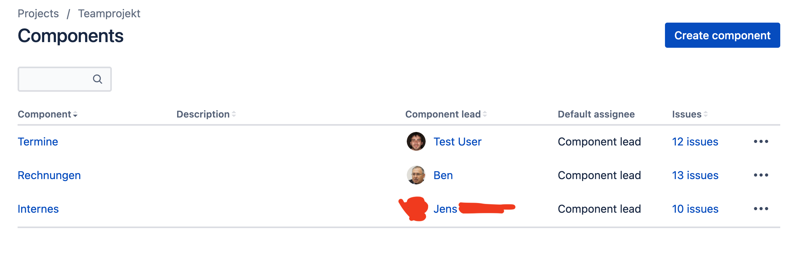Focus the component search input field
The width and height of the screenshot is (806, 257).
pos(65,79)
